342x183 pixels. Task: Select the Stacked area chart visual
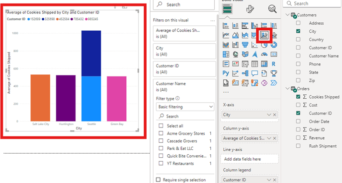point(245,35)
